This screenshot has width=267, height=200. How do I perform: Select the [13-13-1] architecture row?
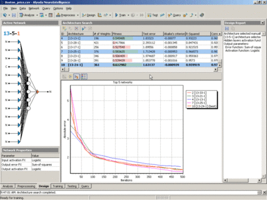[x=140, y=38]
